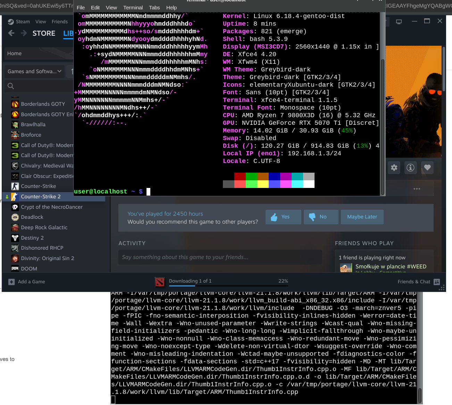The height and width of the screenshot is (405, 452).
Task: Click the Destiny 2 game icon
Action: pyautogui.click(x=15, y=238)
